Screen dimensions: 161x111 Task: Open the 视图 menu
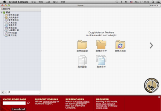(x=41, y=2)
